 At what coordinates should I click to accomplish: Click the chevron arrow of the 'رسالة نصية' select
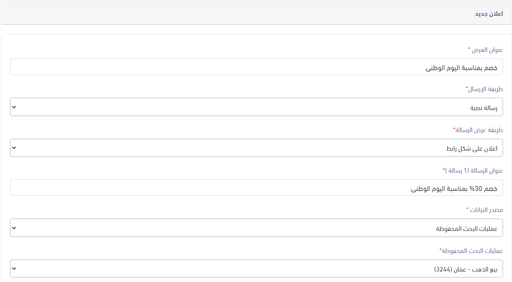tap(14, 107)
